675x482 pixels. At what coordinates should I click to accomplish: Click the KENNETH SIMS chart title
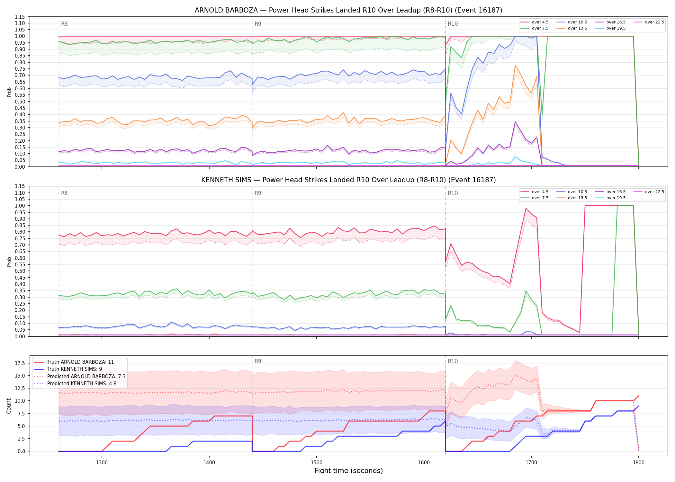tap(348, 180)
